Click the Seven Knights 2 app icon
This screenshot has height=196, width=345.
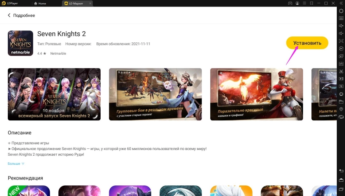click(21, 43)
